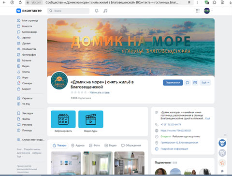Viewport: 232px width, 176px height.
Task: Click the bookmark icon in the address bar
Action: point(189,2)
